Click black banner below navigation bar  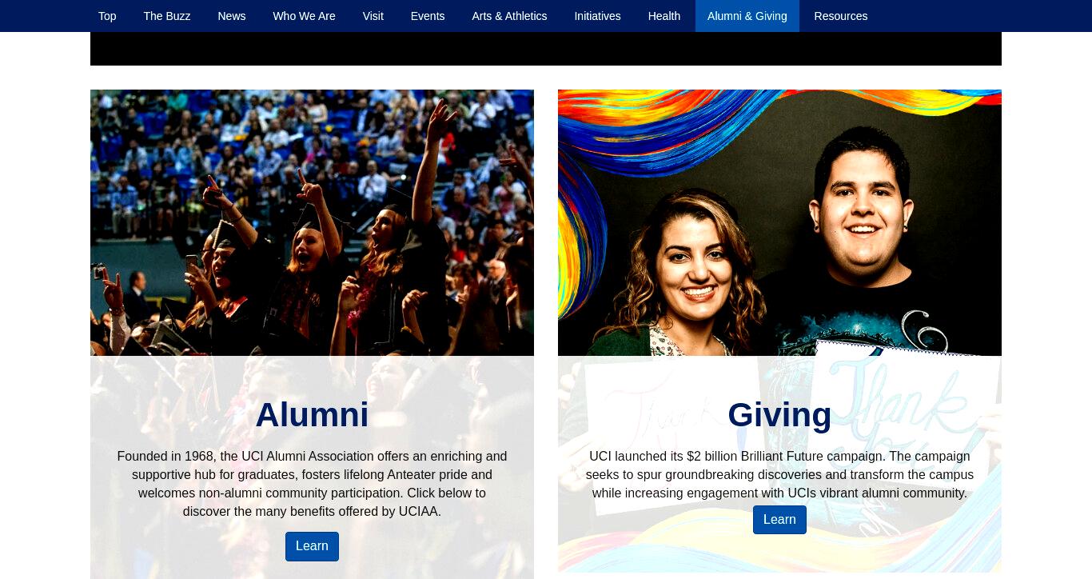[x=546, y=49]
